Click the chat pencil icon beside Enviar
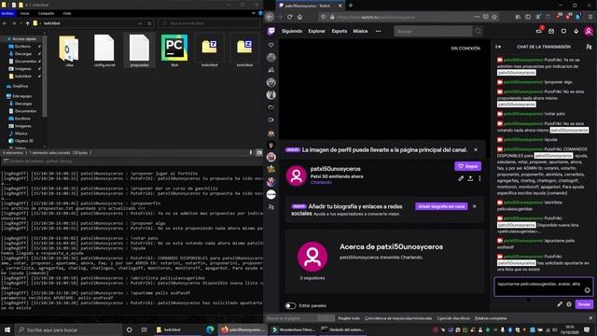This screenshot has height=336, width=597. pos(560,304)
